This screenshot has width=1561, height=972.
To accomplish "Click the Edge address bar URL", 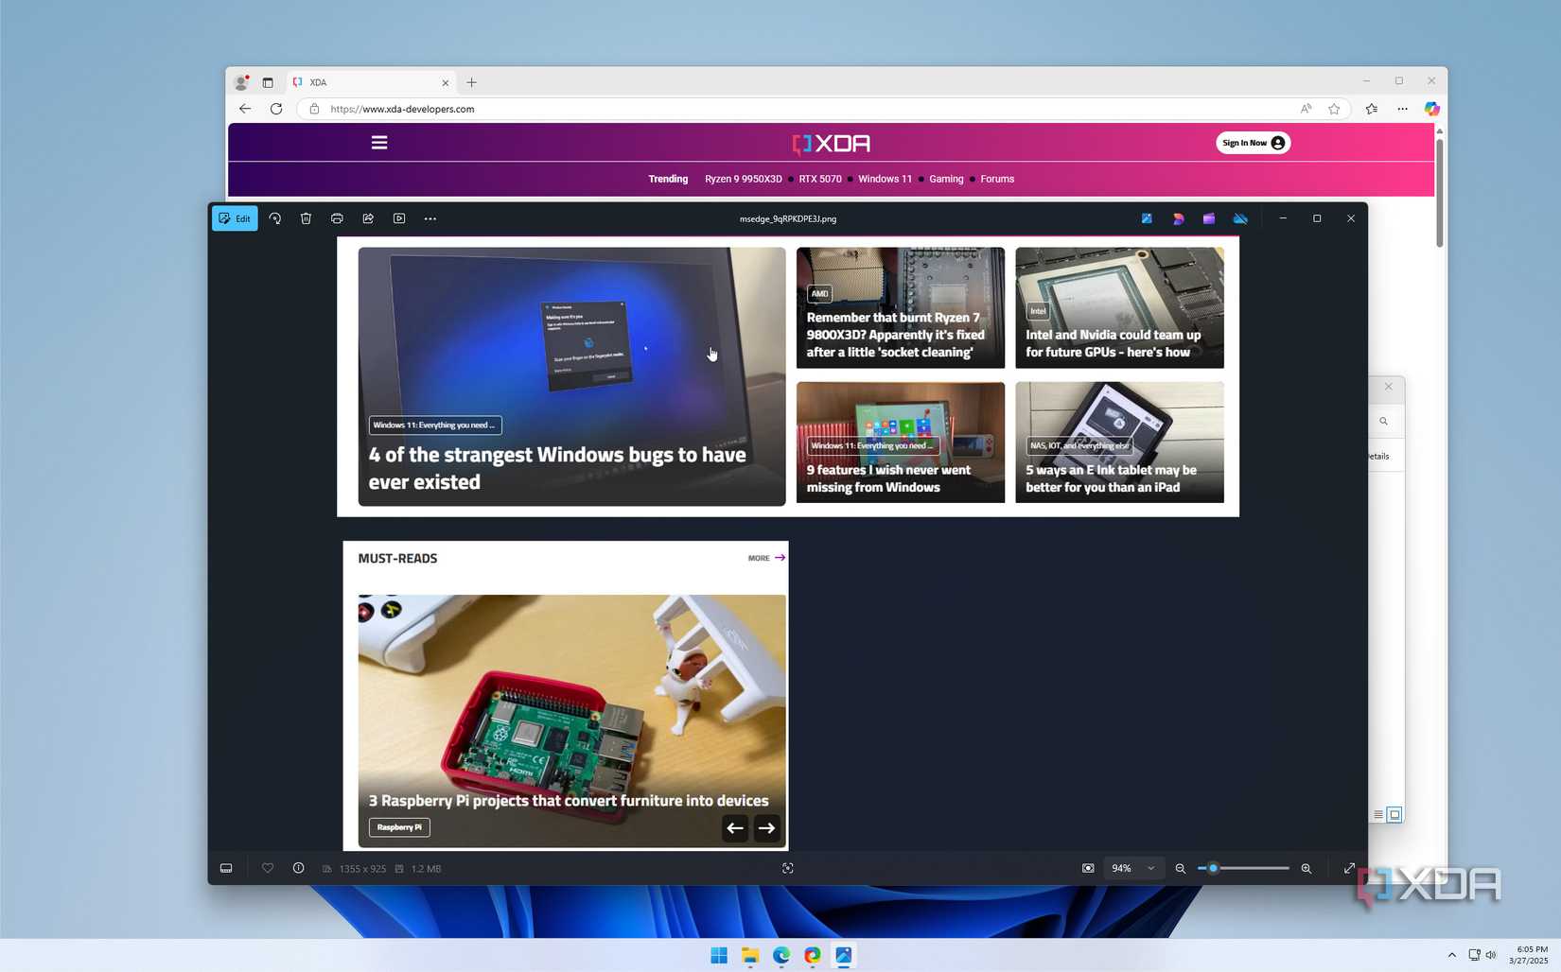I will 402,109.
